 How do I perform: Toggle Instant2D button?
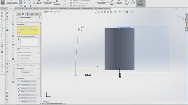(132, 2)
